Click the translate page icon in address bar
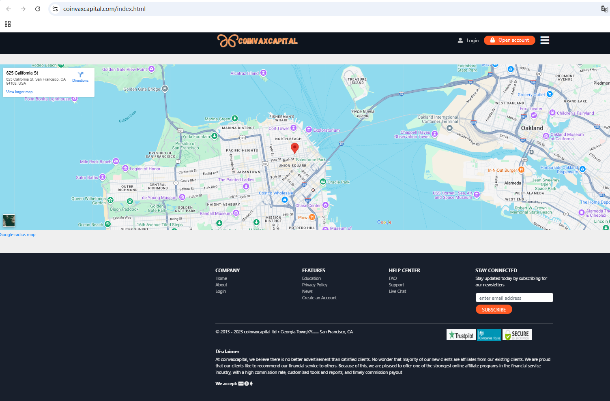 point(604,9)
